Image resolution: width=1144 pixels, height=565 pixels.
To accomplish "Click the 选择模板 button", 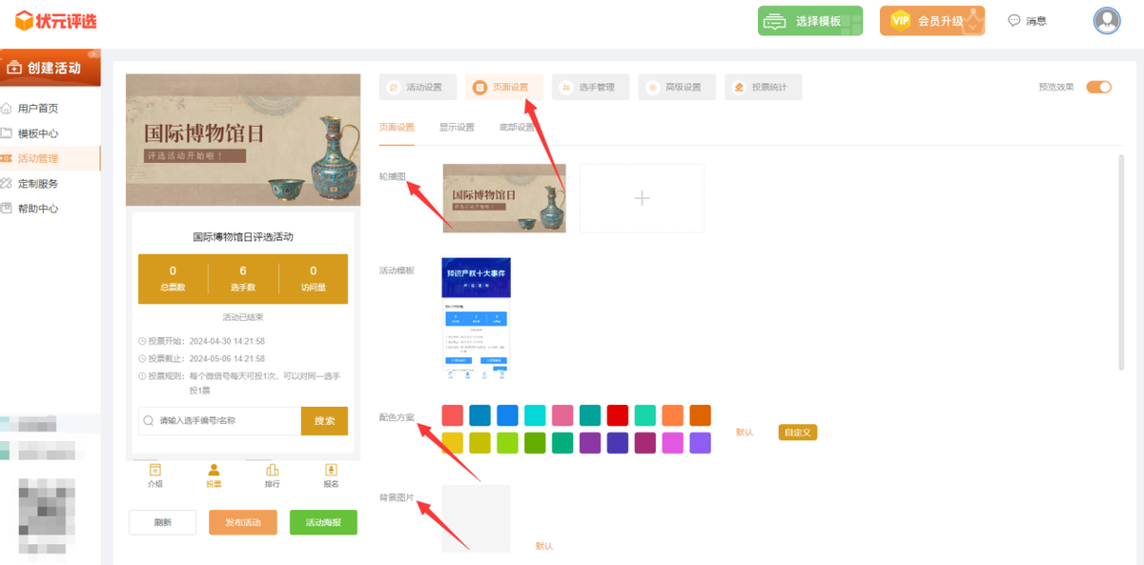I will [809, 21].
